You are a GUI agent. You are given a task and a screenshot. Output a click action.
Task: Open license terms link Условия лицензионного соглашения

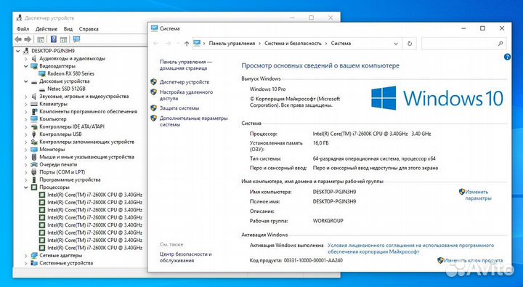tap(410, 248)
